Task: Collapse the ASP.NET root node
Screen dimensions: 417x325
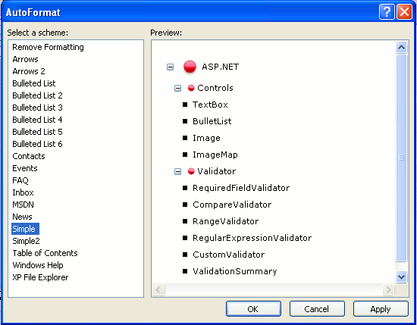Action: (x=170, y=67)
